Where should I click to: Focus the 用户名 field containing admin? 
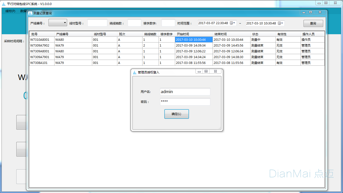coord(185,92)
